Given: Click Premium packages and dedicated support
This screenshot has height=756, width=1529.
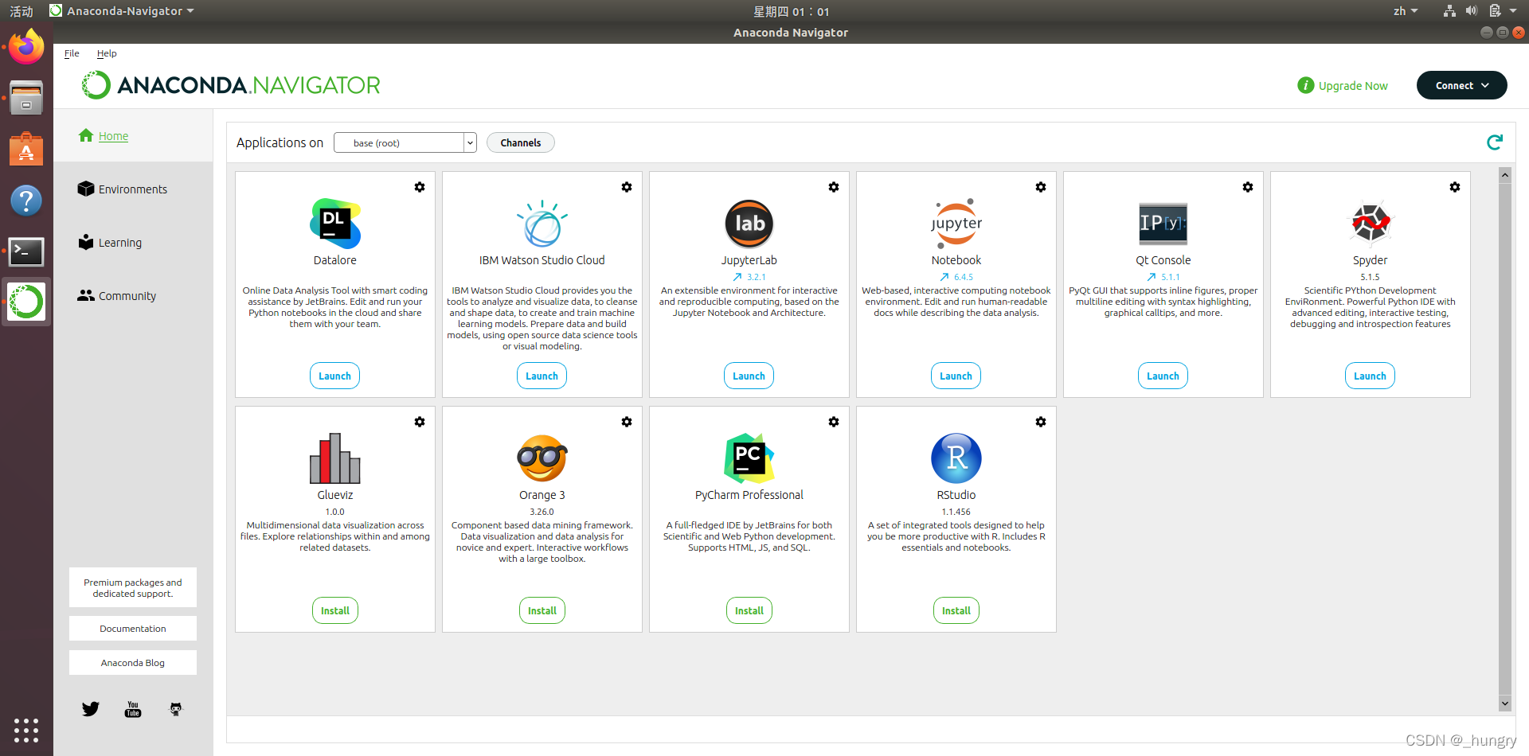Looking at the screenshot, I should pyautogui.click(x=133, y=588).
